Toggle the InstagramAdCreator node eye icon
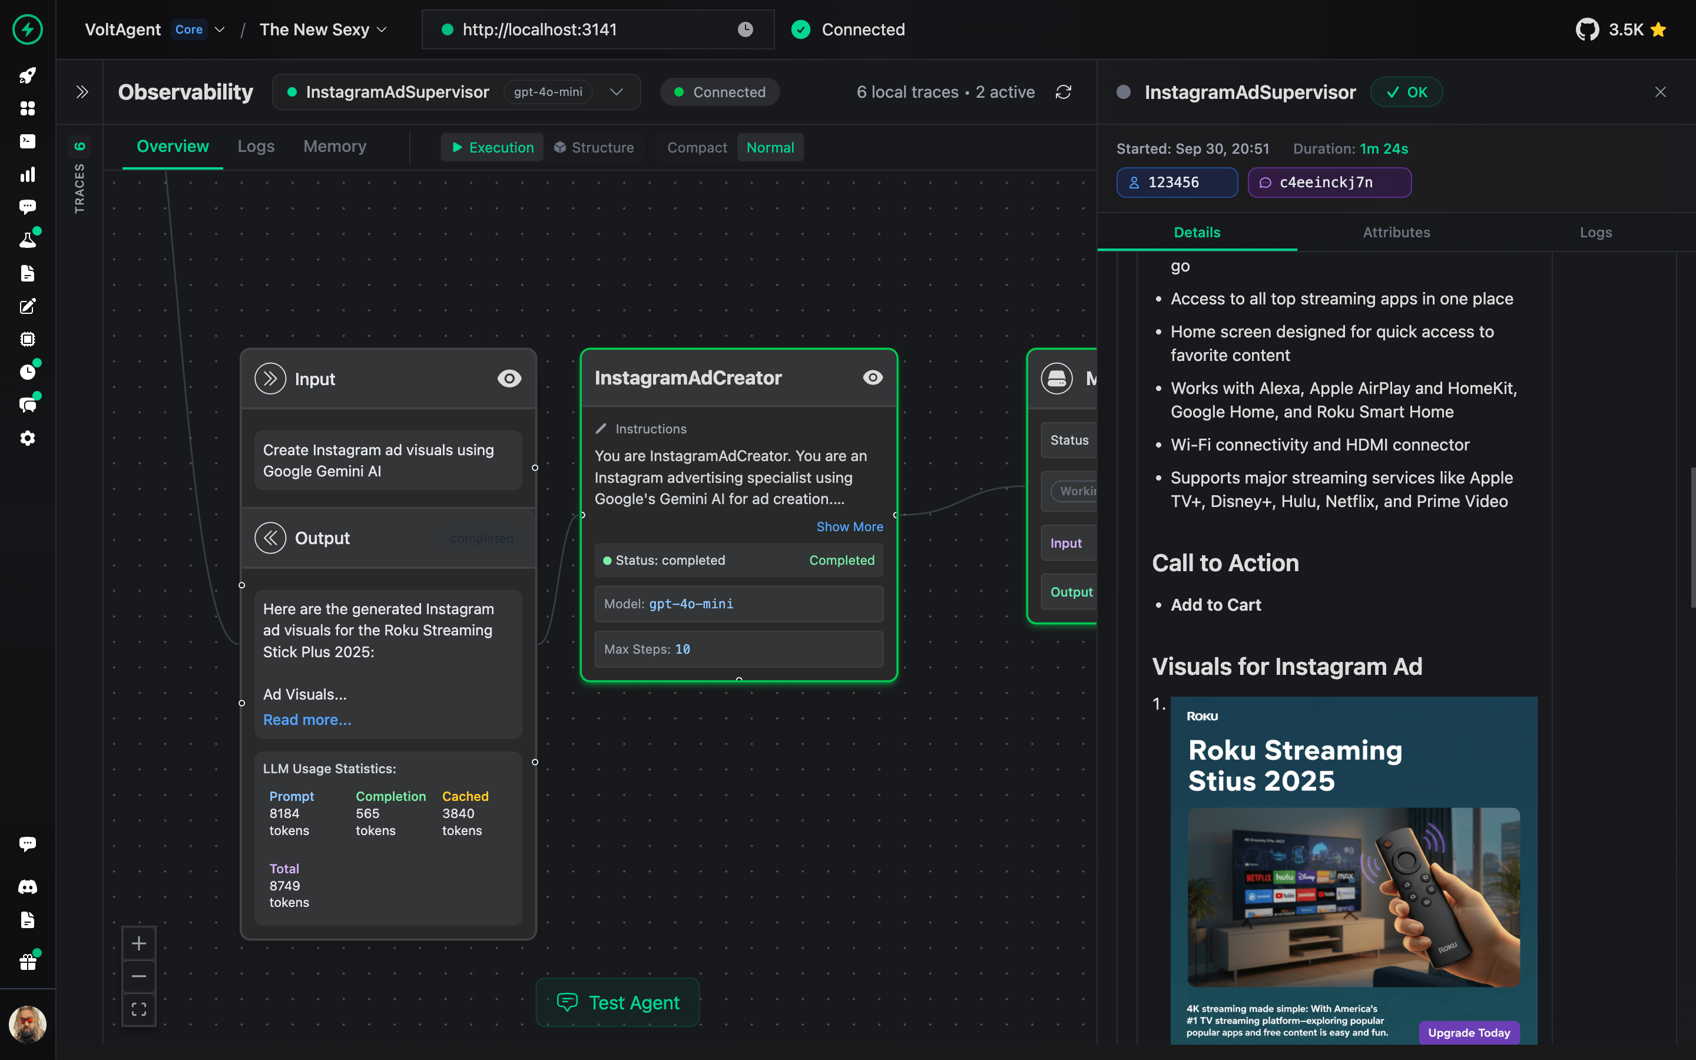This screenshot has width=1696, height=1060. coord(873,378)
